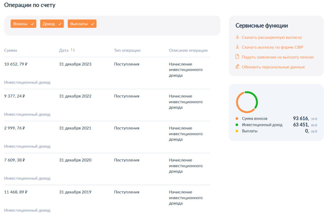Image resolution: width=330 pixels, height=215 pixels.
Task: Click download icon beside extended statement link
Action: tap(237, 37)
